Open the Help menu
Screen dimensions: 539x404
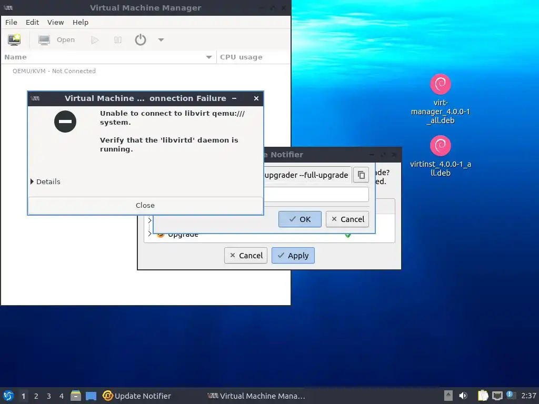point(81,22)
